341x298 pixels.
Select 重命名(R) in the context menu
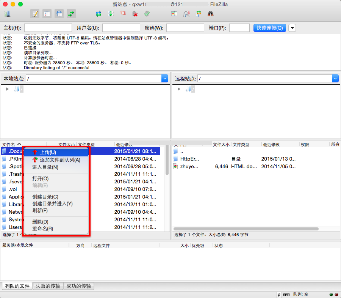pyautogui.click(x=42, y=229)
